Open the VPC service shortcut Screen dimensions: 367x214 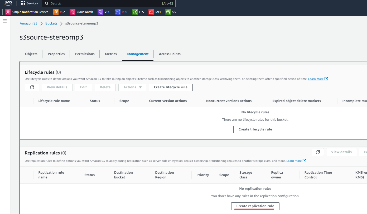104,12
